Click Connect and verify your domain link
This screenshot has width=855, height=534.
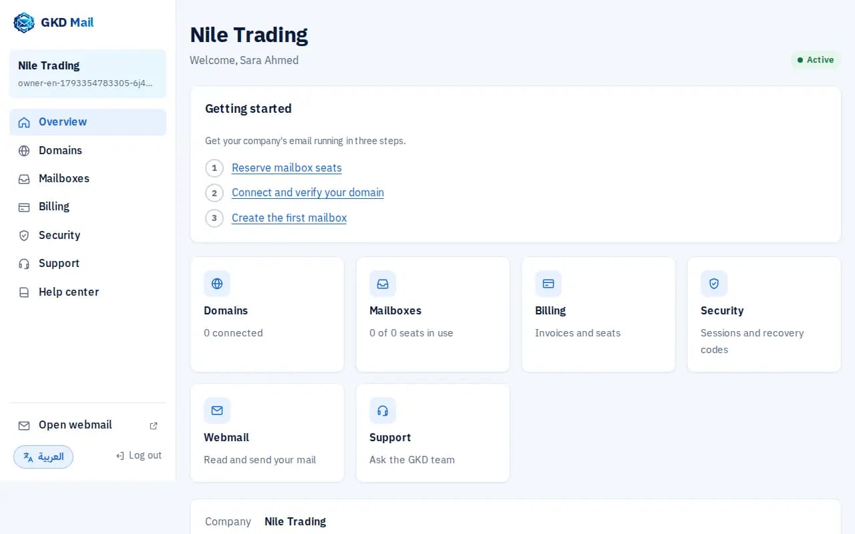308,193
